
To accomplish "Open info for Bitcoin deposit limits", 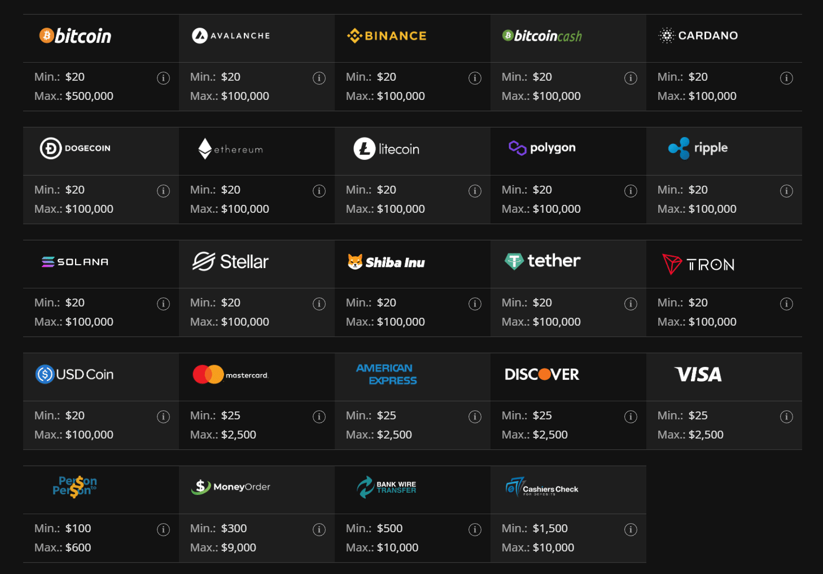I will (x=164, y=78).
